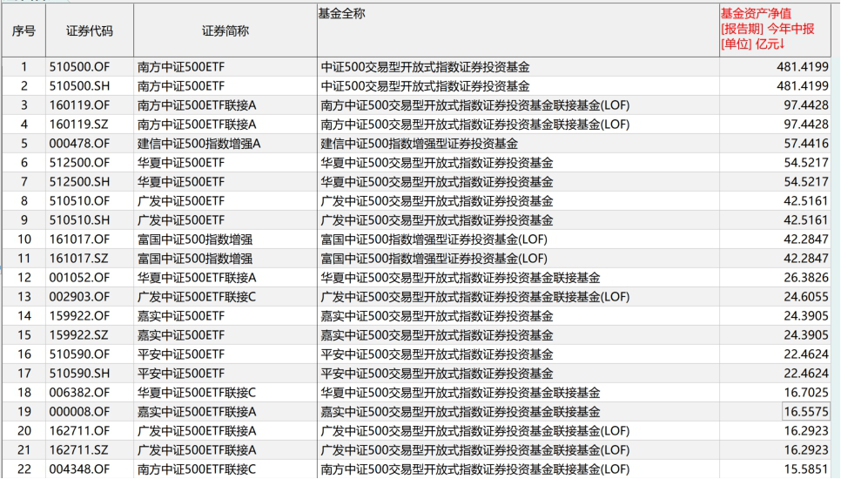Select security code 000008.OF
This screenshot has height=479, width=841.
79,412
